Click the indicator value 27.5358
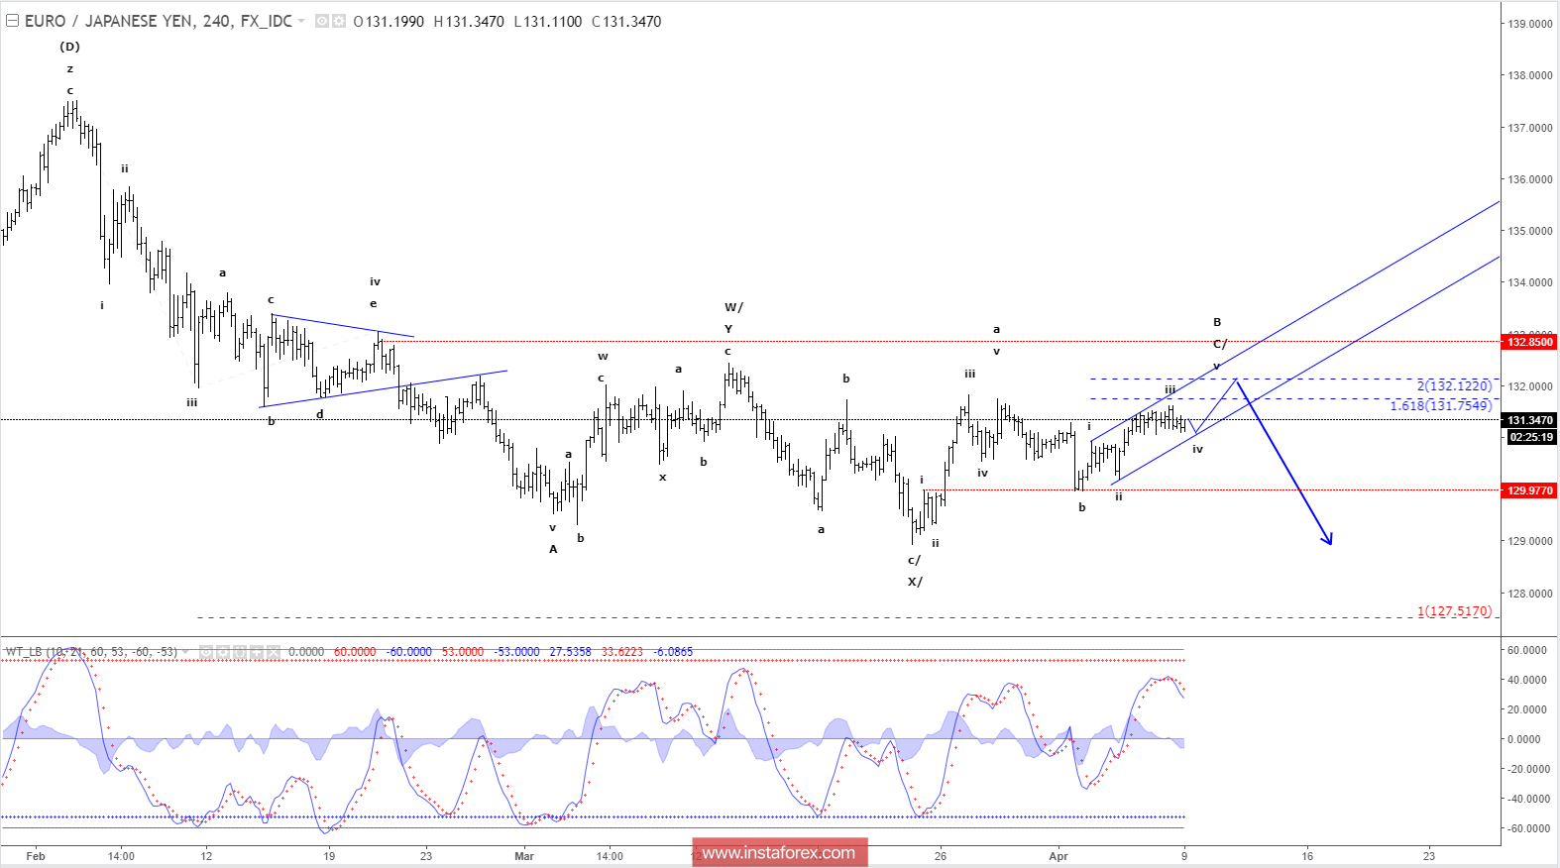The width and height of the screenshot is (1560, 868). [570, 652]
